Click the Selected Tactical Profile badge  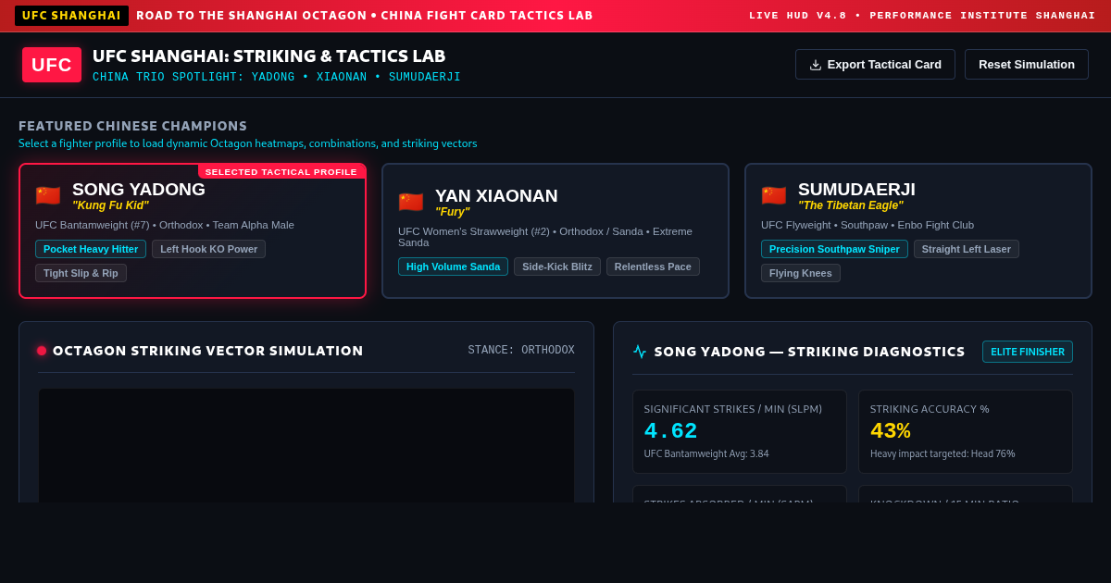(x=281, y=171)
